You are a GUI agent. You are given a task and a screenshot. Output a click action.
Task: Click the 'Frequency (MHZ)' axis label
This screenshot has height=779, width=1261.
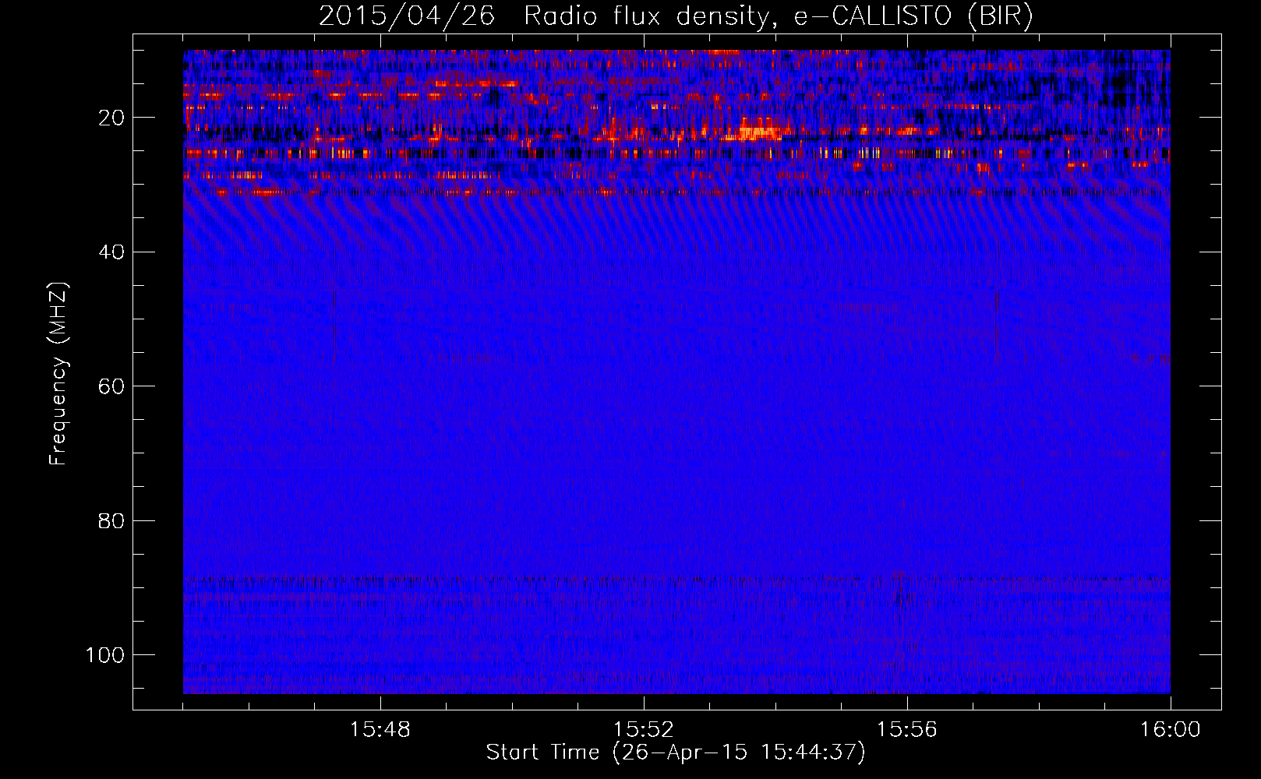58,373
